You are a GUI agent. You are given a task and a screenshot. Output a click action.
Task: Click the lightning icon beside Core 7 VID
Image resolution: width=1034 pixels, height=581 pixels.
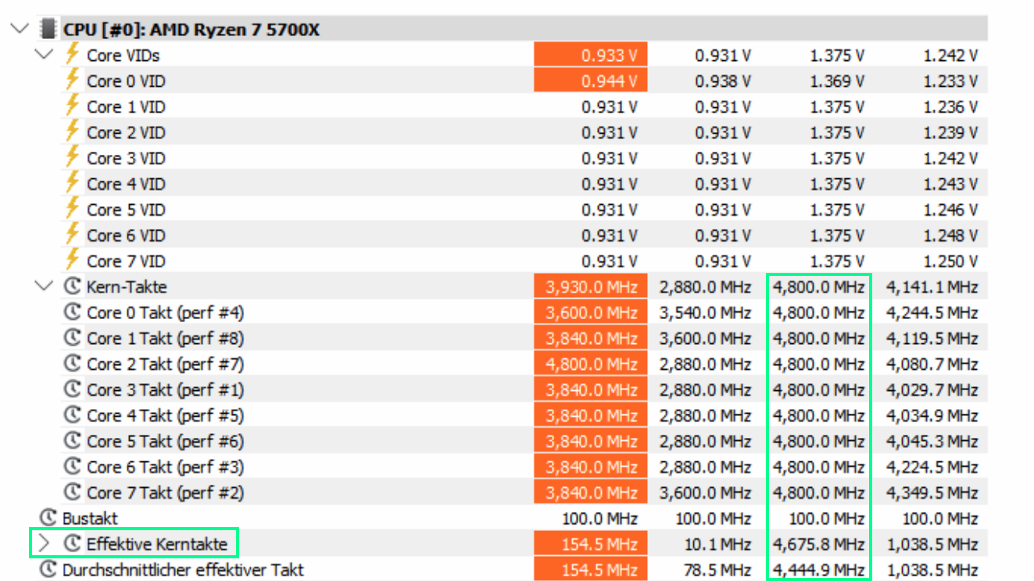[72, 260]
